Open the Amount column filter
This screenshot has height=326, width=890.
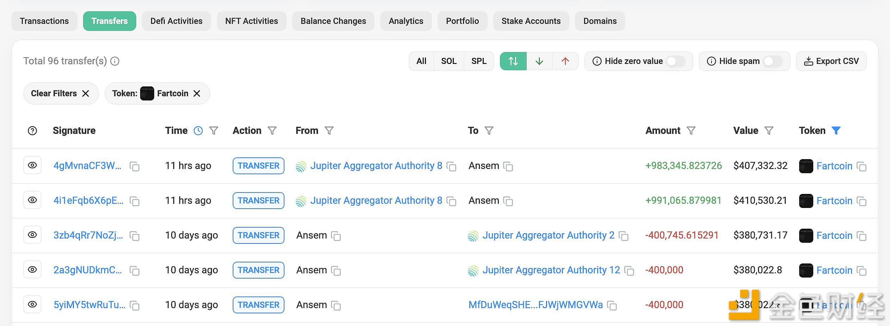[x=691, y=131]
